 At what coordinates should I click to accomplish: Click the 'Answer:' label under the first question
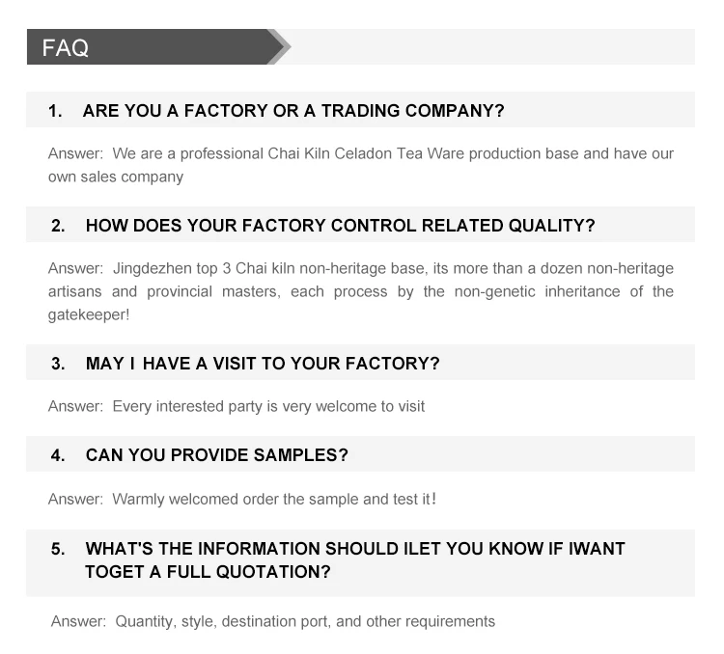[75, 153]
